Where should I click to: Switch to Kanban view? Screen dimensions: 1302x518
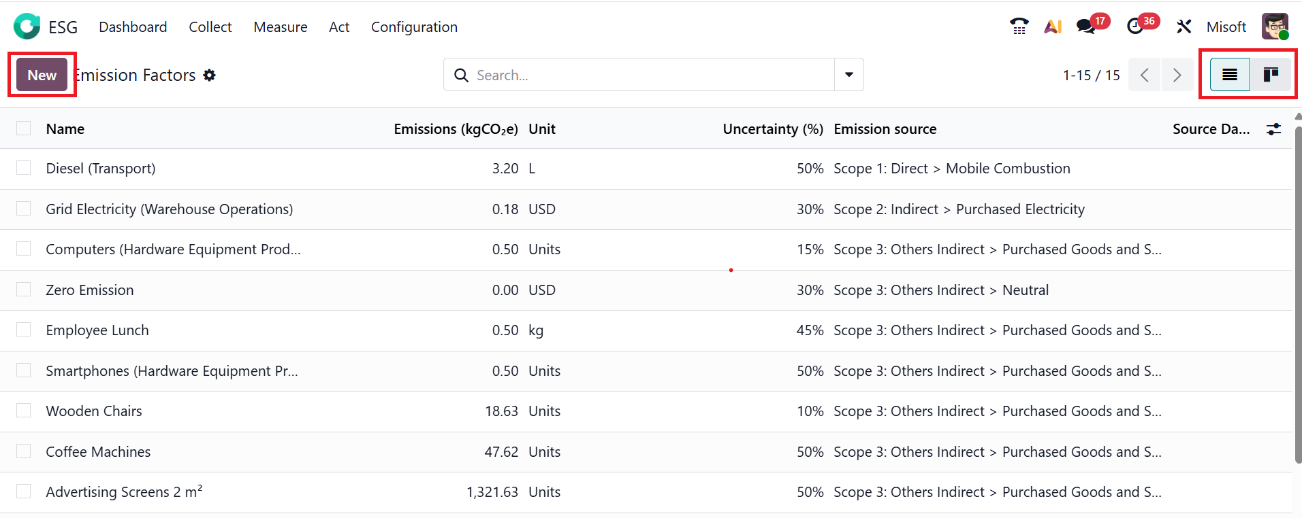point(1270,75)
